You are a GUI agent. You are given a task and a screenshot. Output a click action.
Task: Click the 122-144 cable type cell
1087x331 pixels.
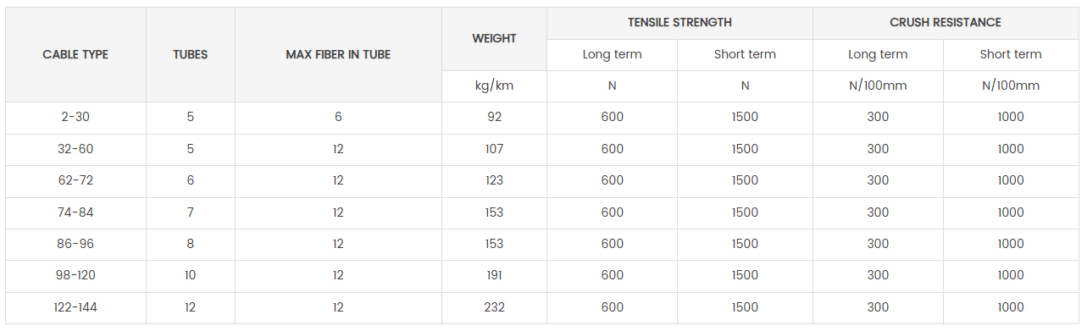75,307
